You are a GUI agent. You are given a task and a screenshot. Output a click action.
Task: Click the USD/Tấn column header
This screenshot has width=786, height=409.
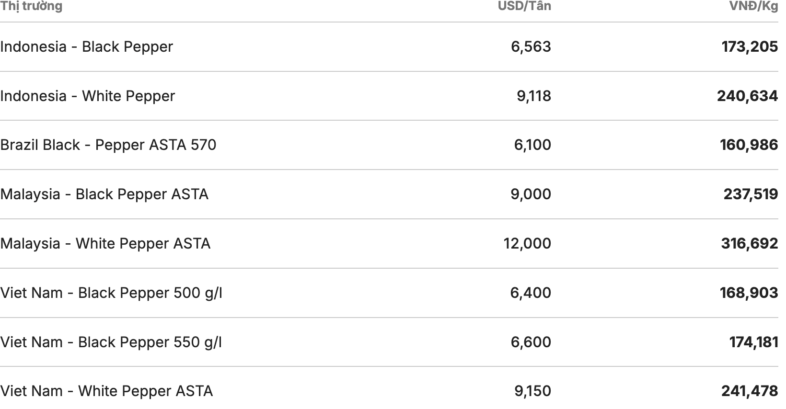point(524,6)
